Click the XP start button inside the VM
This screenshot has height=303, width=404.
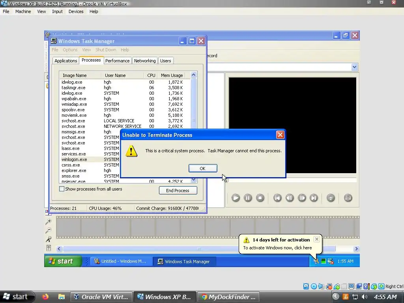63,261
